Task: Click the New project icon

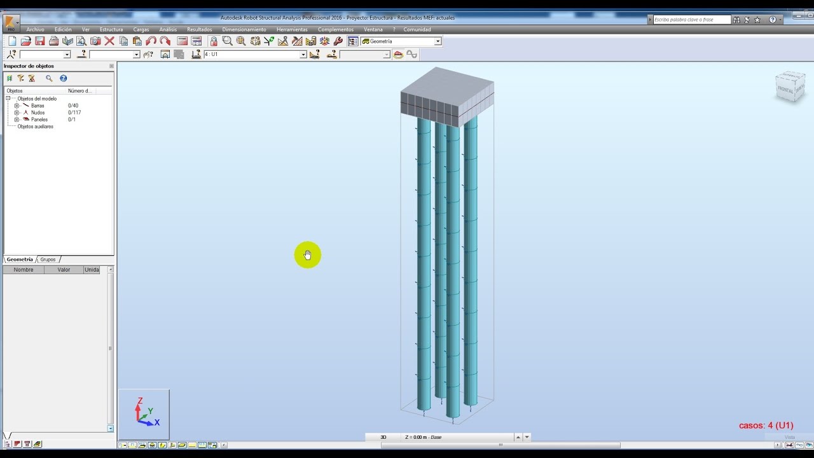Action: click(11, 41)
